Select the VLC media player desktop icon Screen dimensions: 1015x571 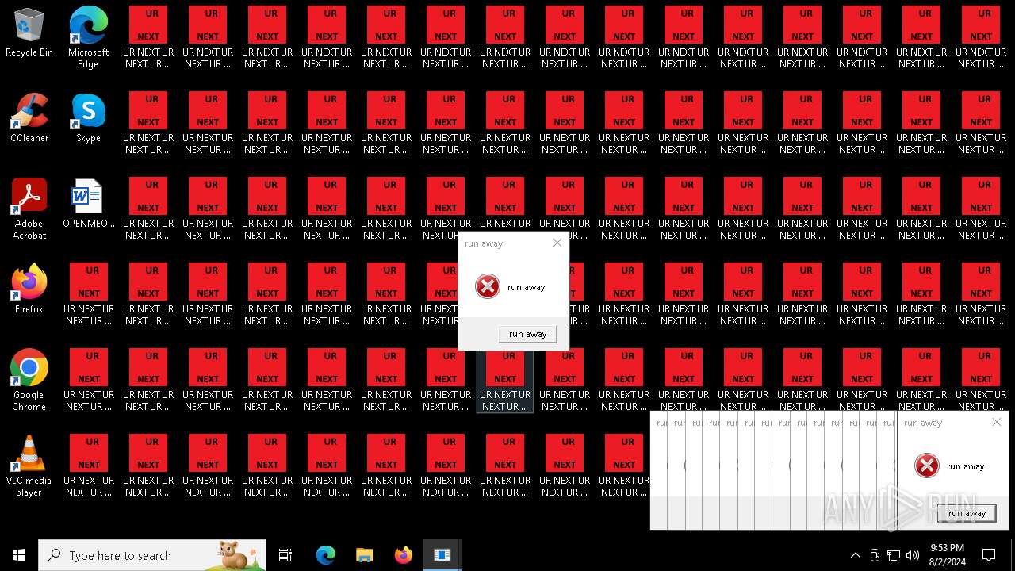(x=29, y=466)
